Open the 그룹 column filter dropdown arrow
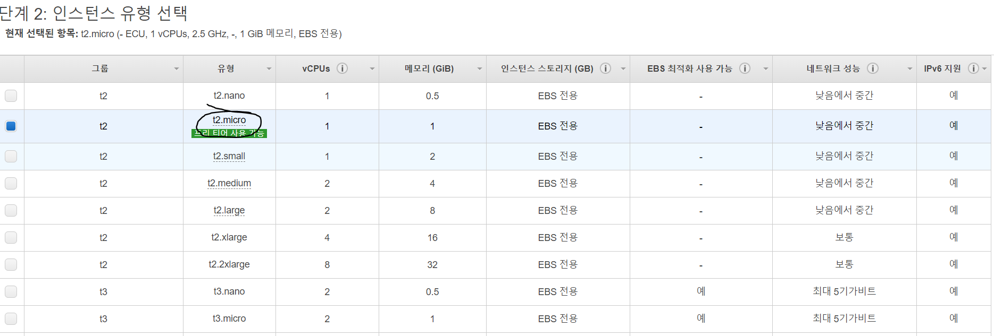 (x=176, y=69)
